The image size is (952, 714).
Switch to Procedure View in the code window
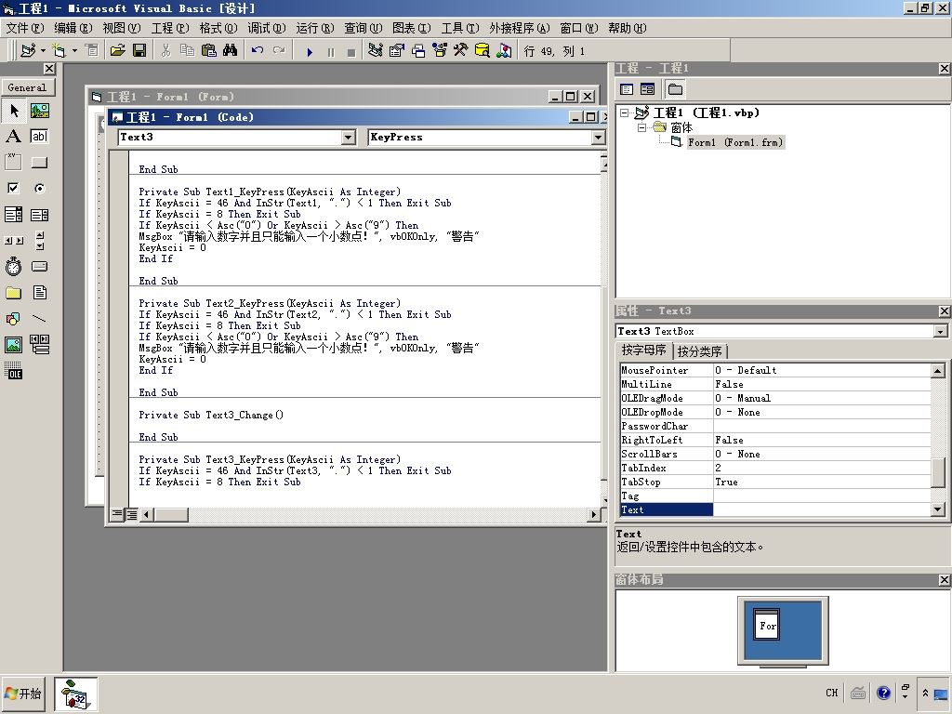point(117,514)
